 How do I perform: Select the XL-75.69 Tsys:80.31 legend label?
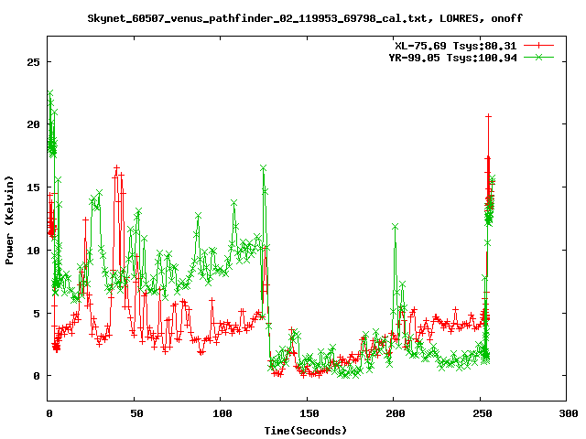(x=456, y=46)
